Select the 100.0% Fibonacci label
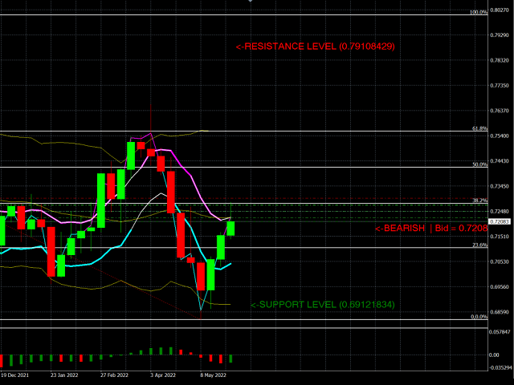 (479, 13)
